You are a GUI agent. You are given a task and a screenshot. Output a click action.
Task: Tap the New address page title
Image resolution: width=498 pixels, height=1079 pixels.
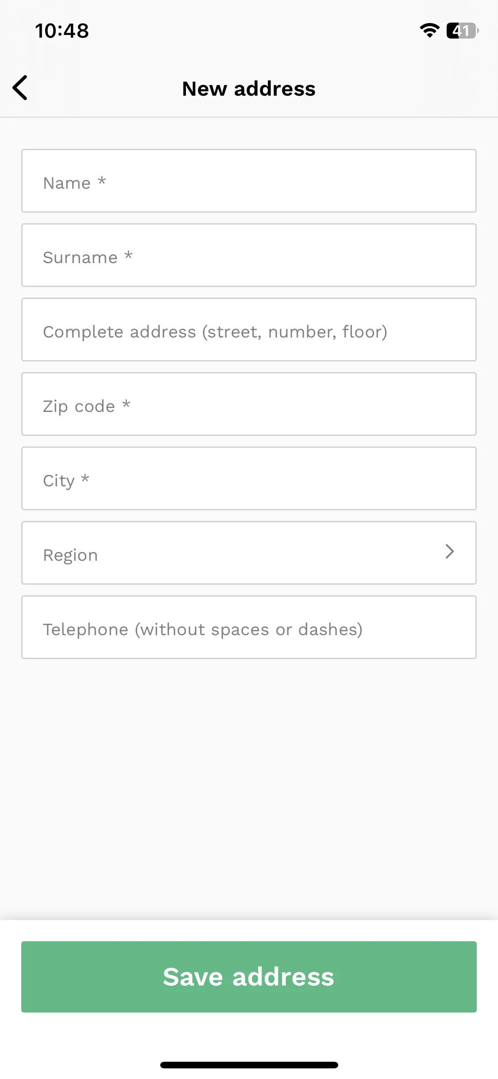(x=249, y=89)
